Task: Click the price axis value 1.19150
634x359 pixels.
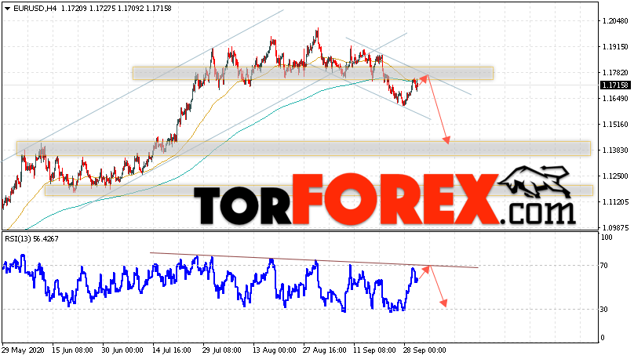Action: click(x=615, y=47)
